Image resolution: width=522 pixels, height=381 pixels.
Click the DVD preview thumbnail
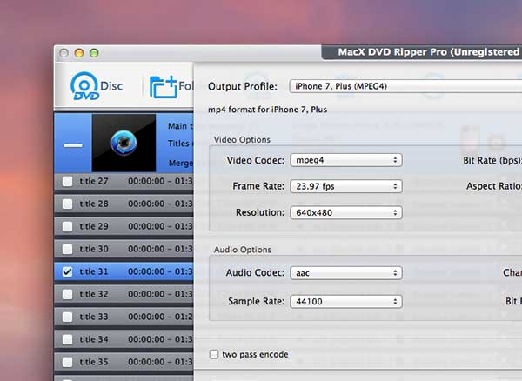coord(124,143)
